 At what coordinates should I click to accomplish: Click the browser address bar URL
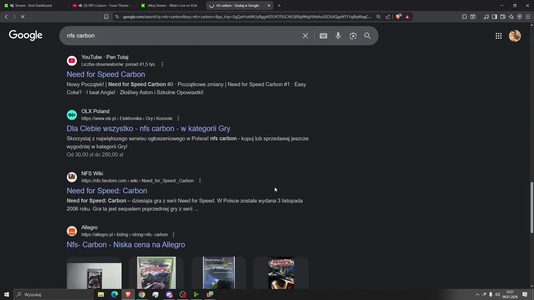coord(247,17)
